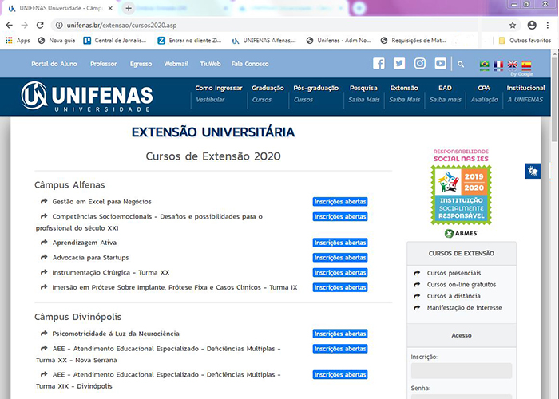Open Outros favoritos bookmarks folder

click(x=523, y=40)
